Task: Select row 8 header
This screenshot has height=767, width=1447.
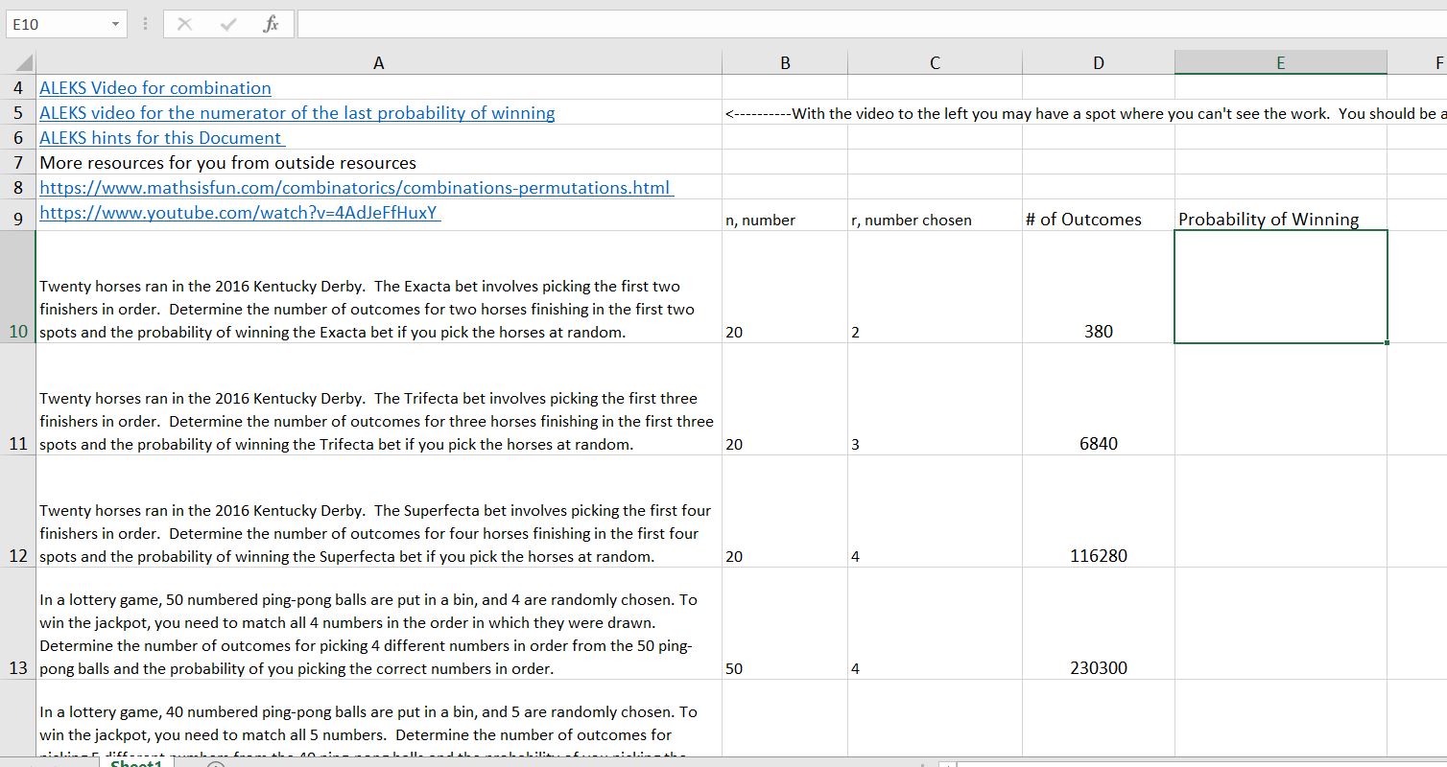Action: [18, 188]
